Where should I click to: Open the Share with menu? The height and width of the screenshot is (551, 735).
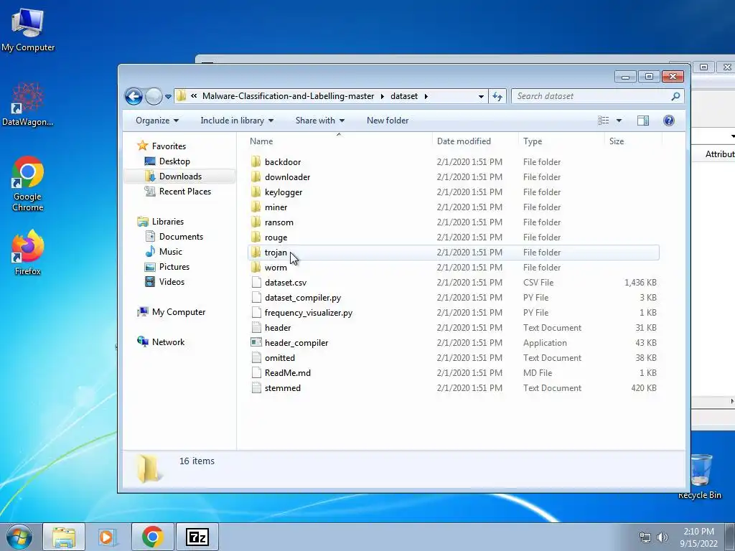(319, 121)
